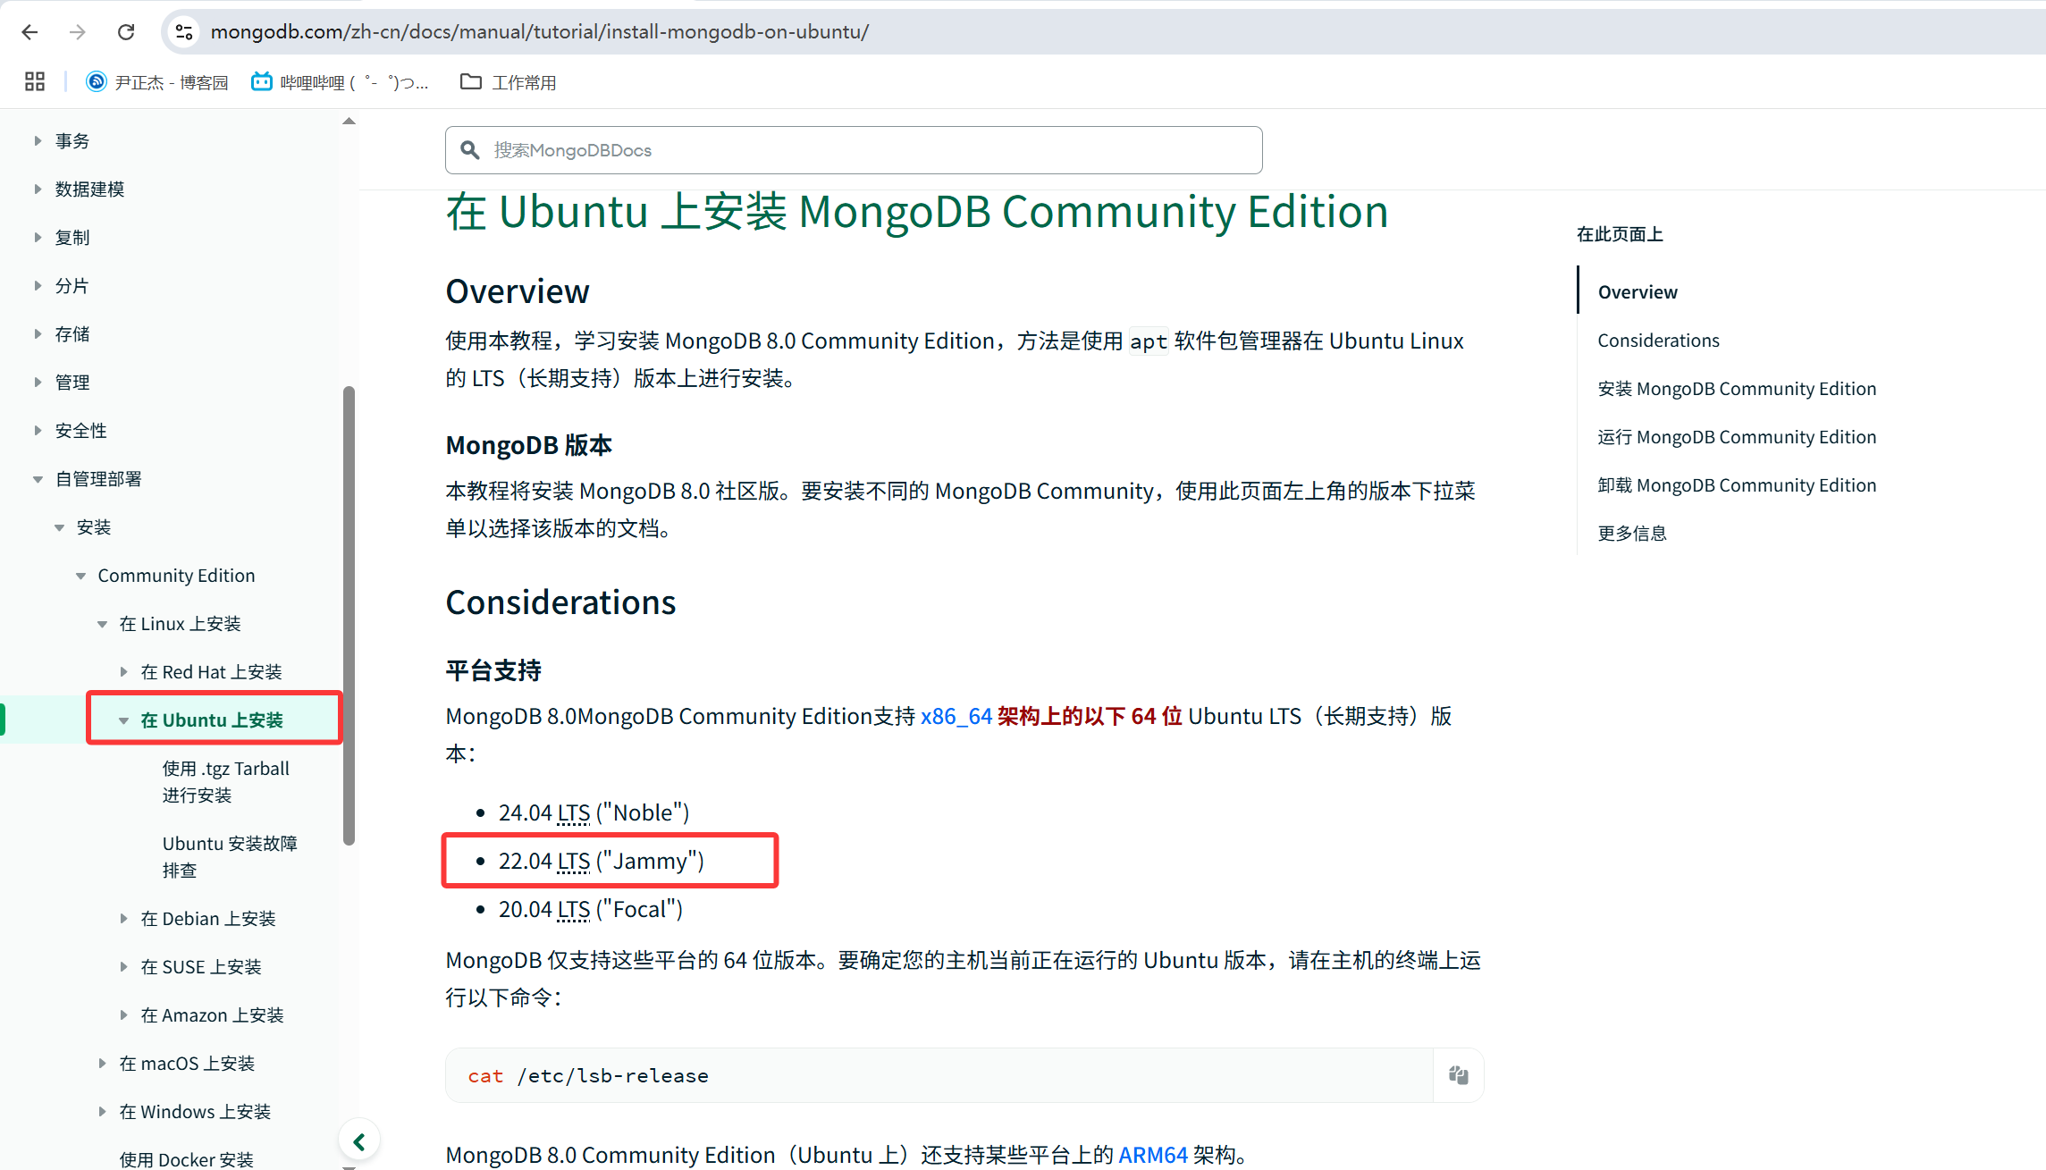Image resolution: width=2046 pixels, height=1170 pixels.
Task: Click the browser back arrow
Action: click(29, 32)
